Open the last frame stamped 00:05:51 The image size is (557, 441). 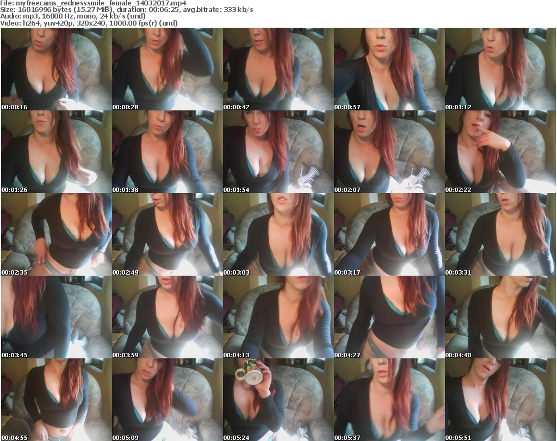point(500,400)
